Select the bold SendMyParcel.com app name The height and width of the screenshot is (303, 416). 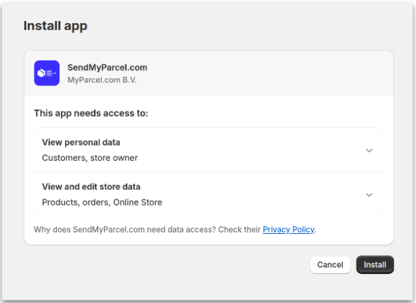(107, 67)
